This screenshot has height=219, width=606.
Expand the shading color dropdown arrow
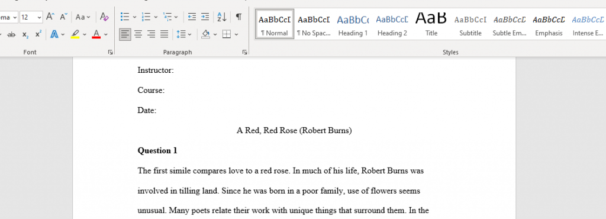pyautogui.click(x=215, y=35)
